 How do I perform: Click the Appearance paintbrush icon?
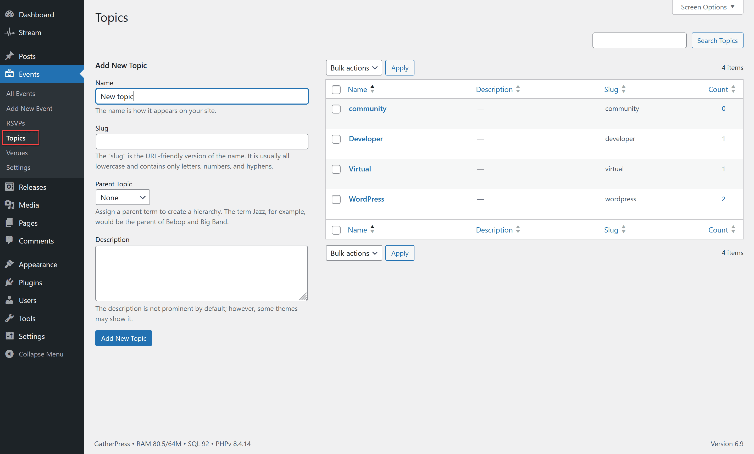point(9,264)
